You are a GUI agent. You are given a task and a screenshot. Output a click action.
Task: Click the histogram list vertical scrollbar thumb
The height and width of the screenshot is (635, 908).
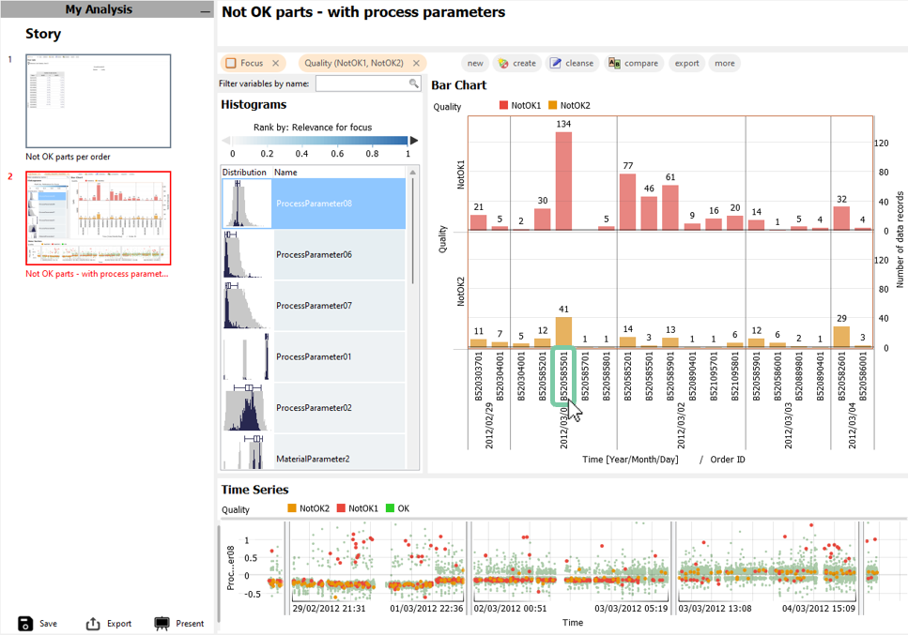coord(413,232)
